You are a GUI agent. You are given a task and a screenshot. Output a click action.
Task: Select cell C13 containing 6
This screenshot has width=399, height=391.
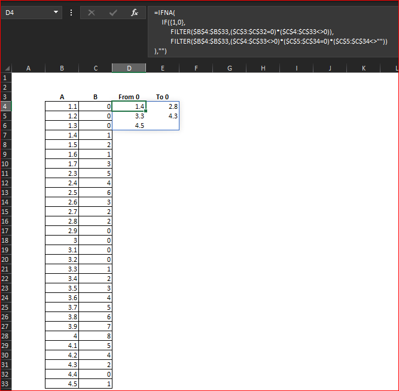96,193
